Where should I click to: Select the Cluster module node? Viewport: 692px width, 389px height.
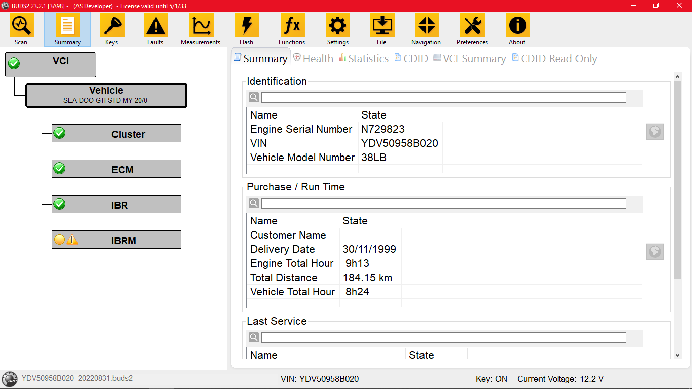tap(117, 134)
